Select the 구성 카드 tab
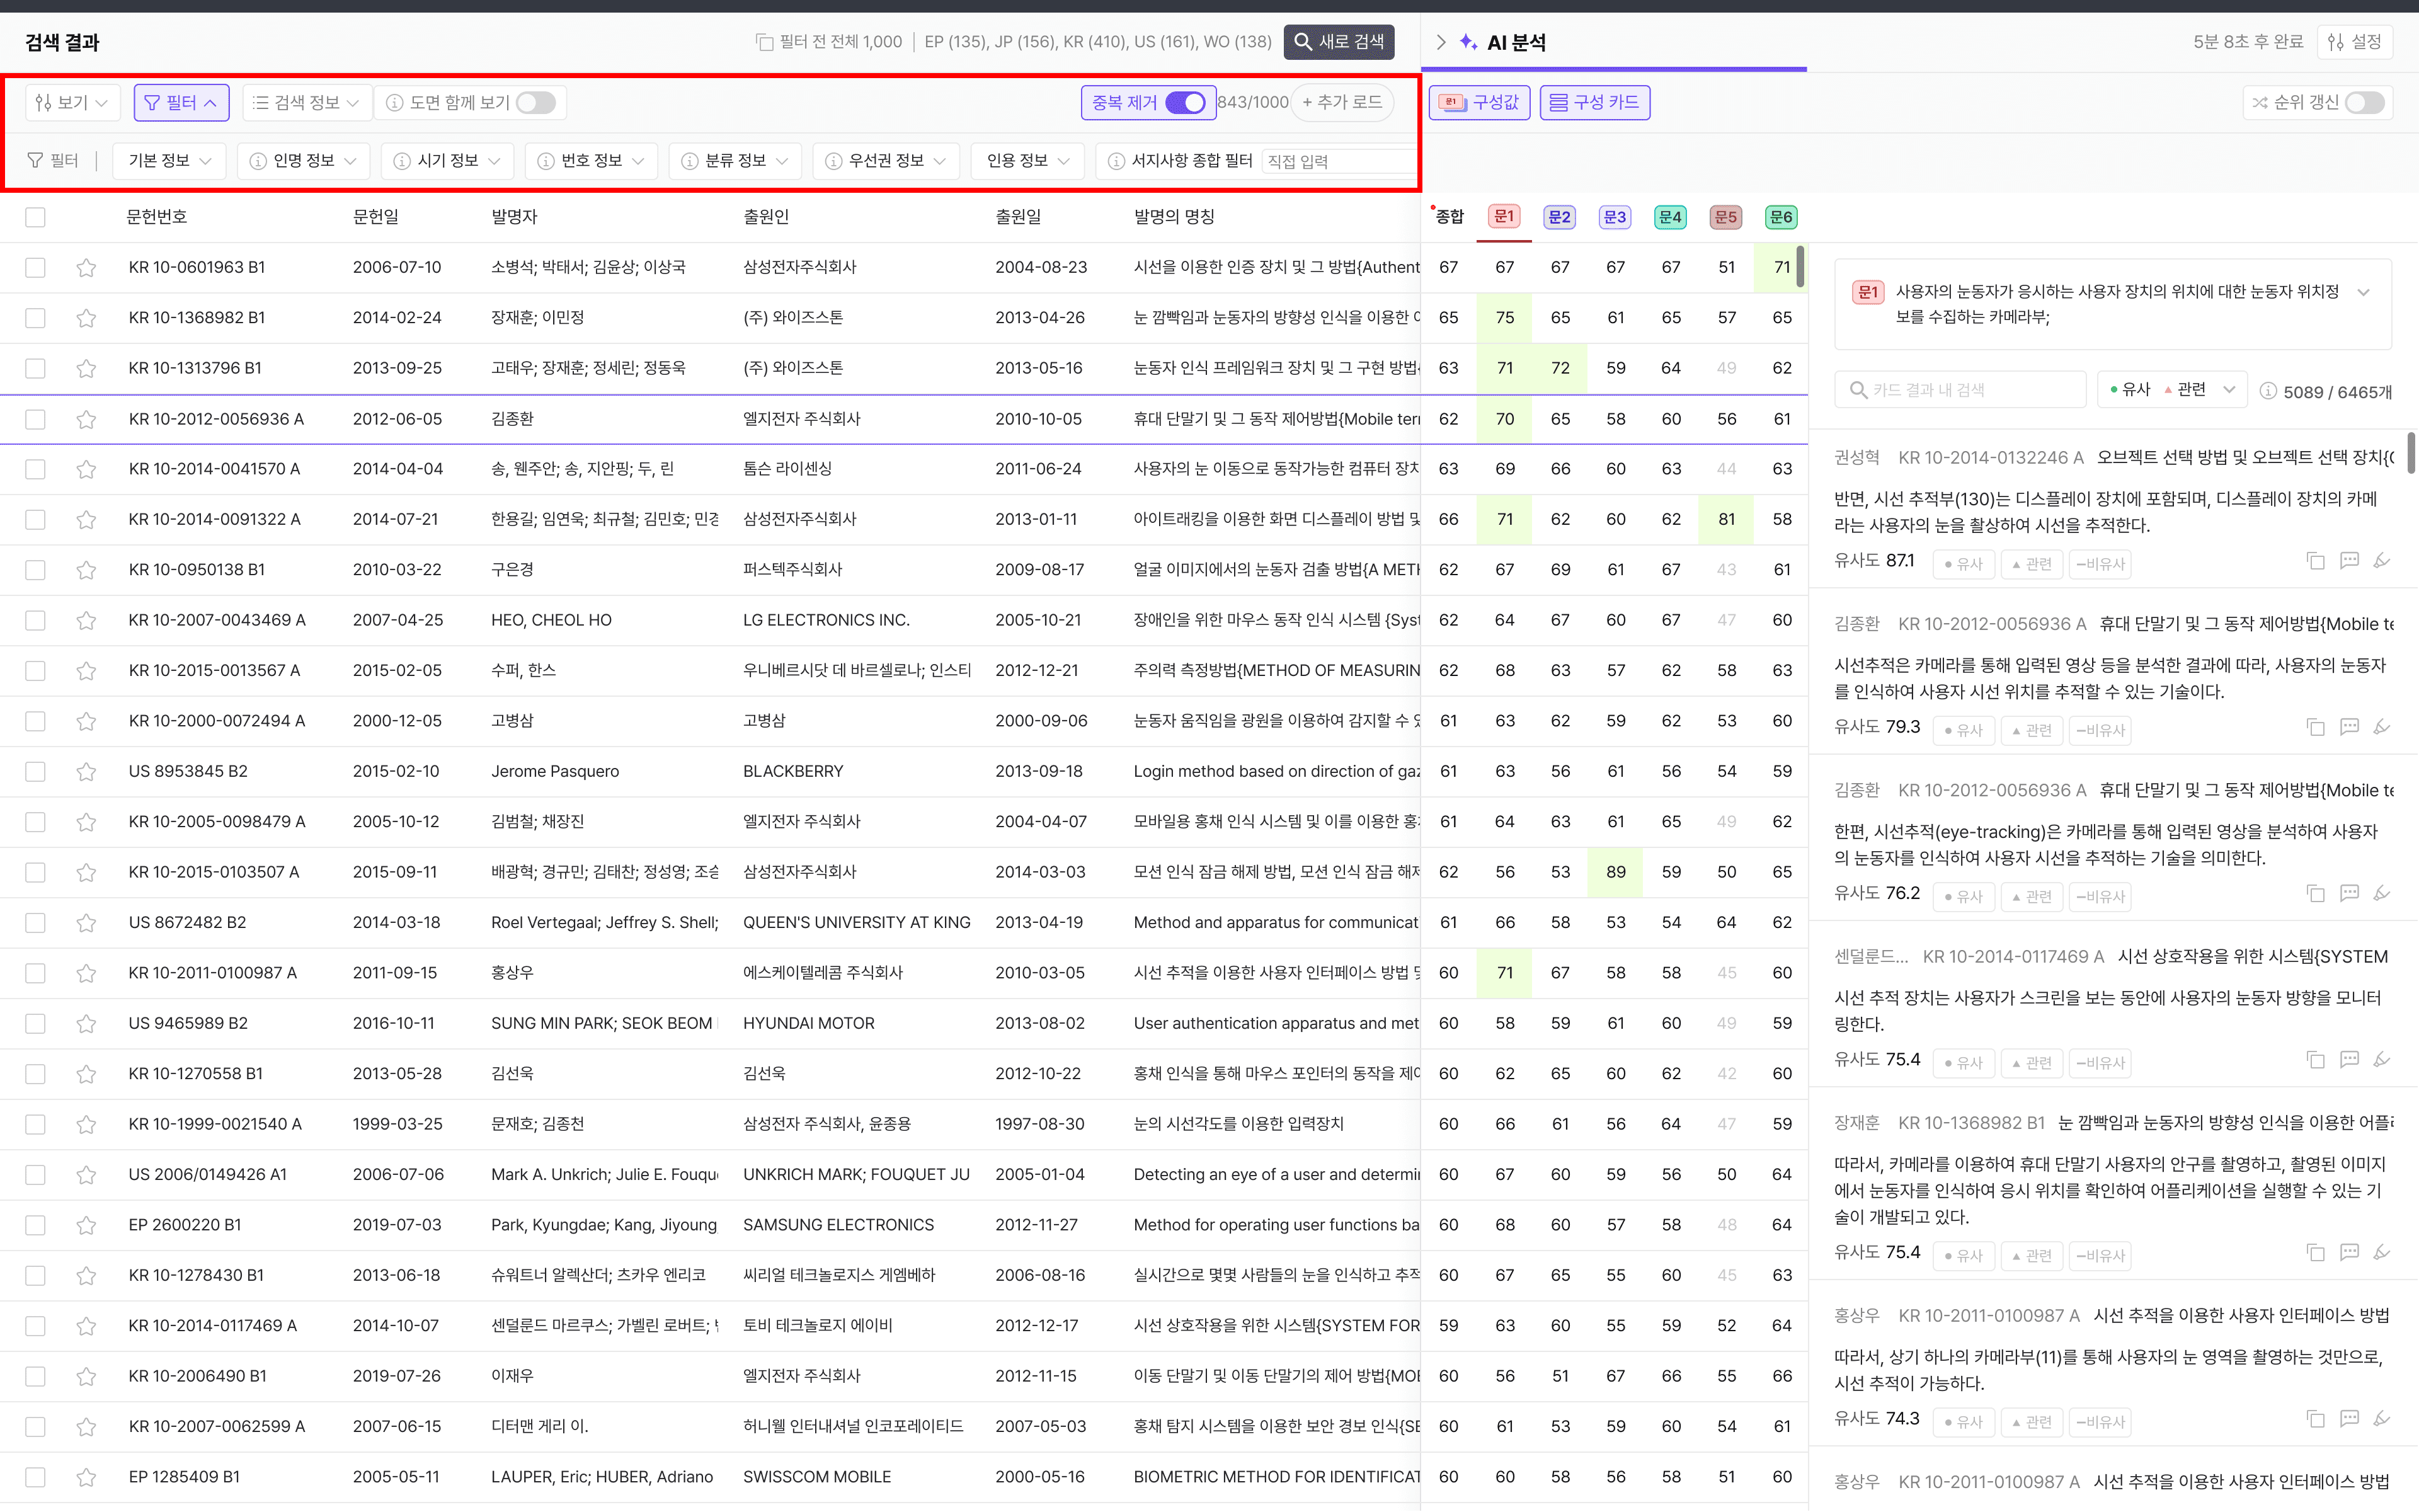2419x1512 pixels. click(x=1594, y=103)
